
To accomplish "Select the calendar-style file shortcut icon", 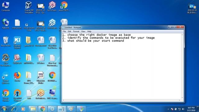I will pos(41,78).
